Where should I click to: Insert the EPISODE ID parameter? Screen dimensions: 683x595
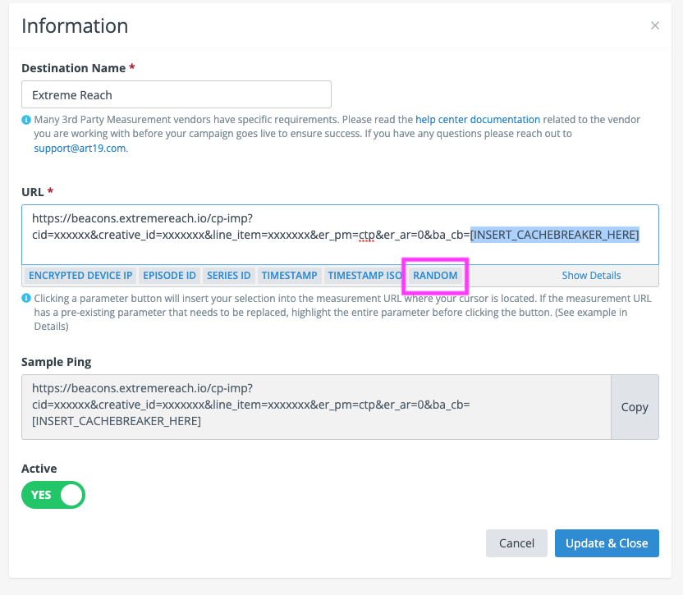(169, 275)
